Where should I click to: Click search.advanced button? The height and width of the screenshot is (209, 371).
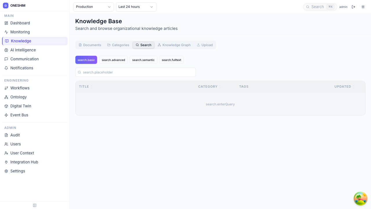pos(113,60)
